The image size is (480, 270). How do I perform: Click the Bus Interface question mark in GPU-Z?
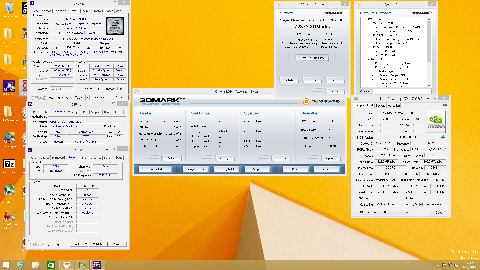click(445, 149)
